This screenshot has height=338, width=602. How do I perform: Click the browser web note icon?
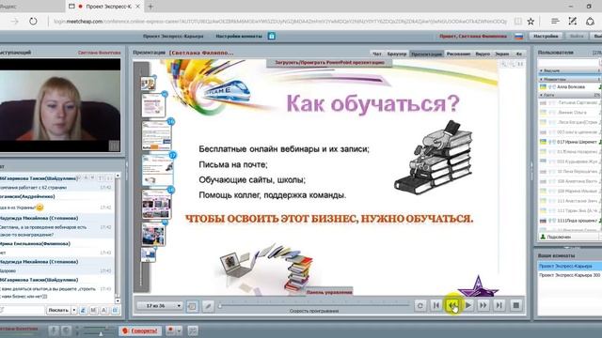point(573,22)
